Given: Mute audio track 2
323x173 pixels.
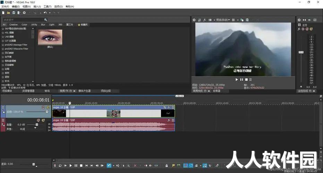Looking at the screenshot, I should (38, 120).
